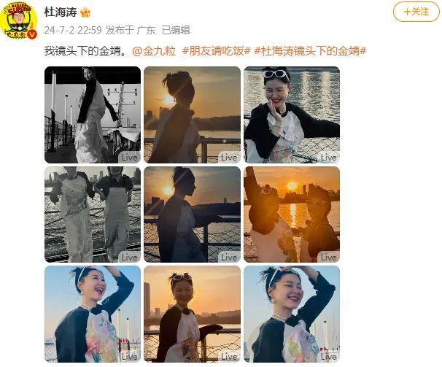Open the photo of woman with white sunglasses
This screenshot has width=442, height=367.
click(x=292, y=115)
